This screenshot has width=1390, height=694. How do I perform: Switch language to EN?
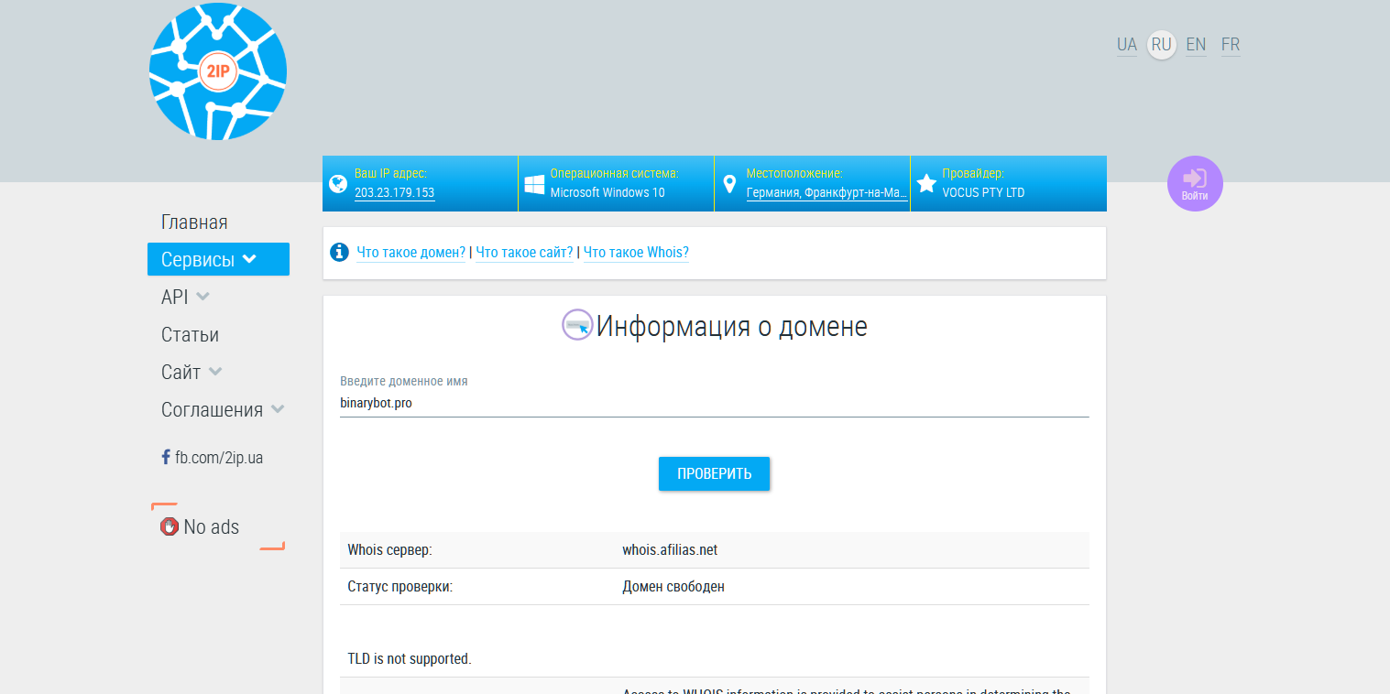(x=1195, y=44)
